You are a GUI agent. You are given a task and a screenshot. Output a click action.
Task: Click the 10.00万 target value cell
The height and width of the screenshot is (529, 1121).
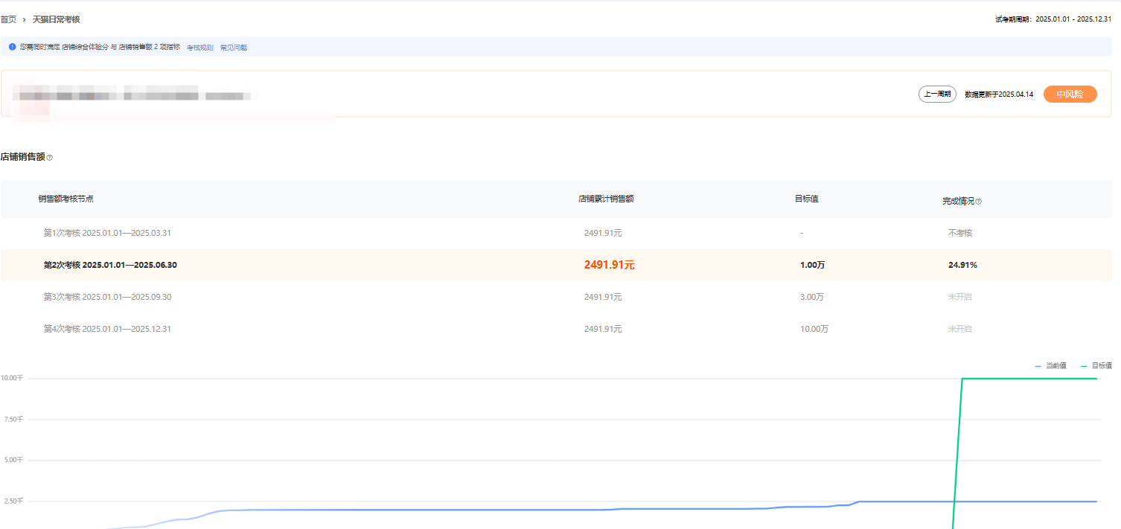point(814,329)
